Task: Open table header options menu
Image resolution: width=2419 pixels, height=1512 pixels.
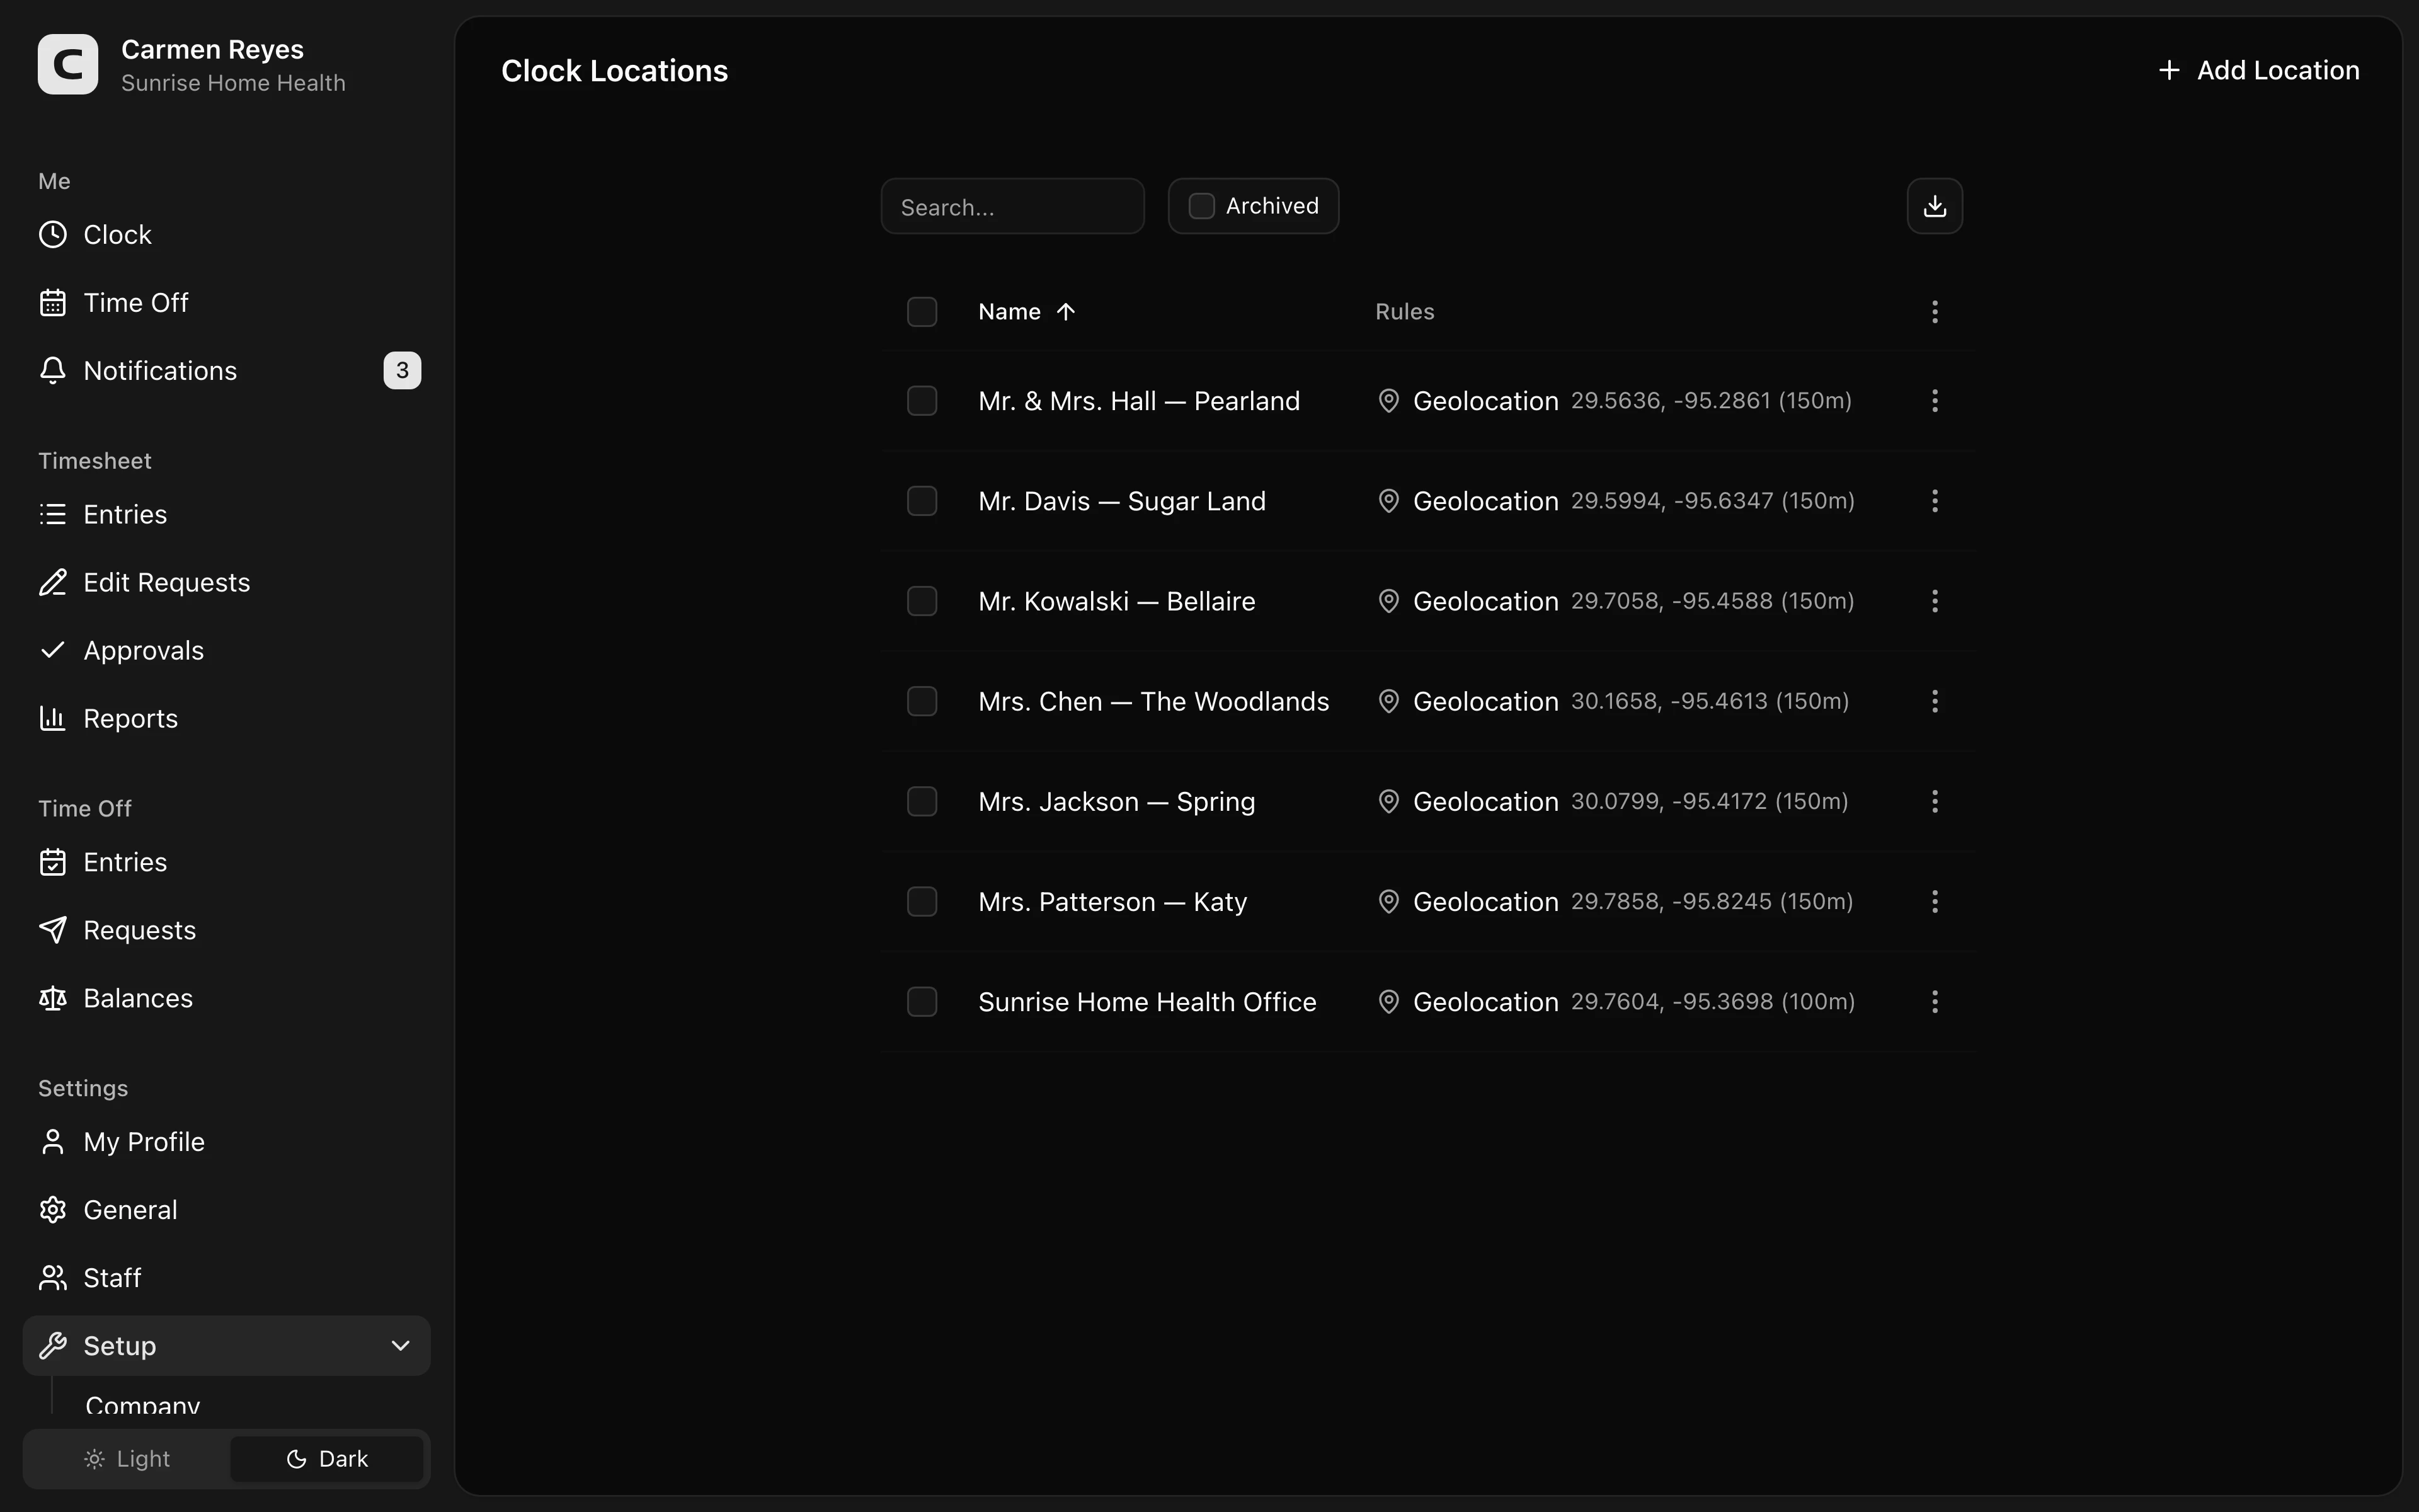Action: (x=1934, y=312)
